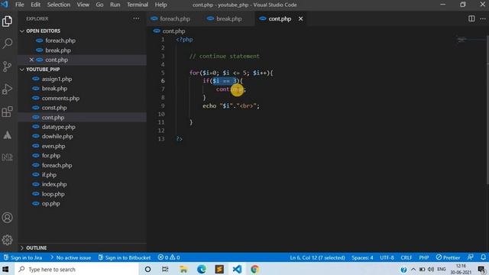Close cont.php in the Open Editors list
The image size is (489, 275).
pyautogui.click(x=31, y=60)
